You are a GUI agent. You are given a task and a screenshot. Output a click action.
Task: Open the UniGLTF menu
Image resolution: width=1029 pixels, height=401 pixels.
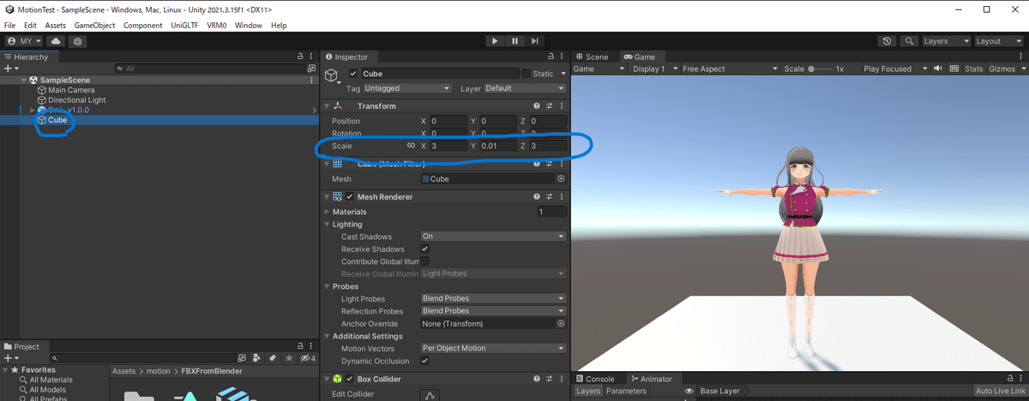[184, 26]
